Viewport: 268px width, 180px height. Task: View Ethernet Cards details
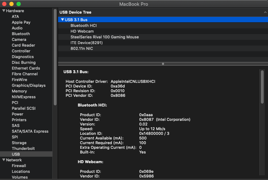(26, 68)
